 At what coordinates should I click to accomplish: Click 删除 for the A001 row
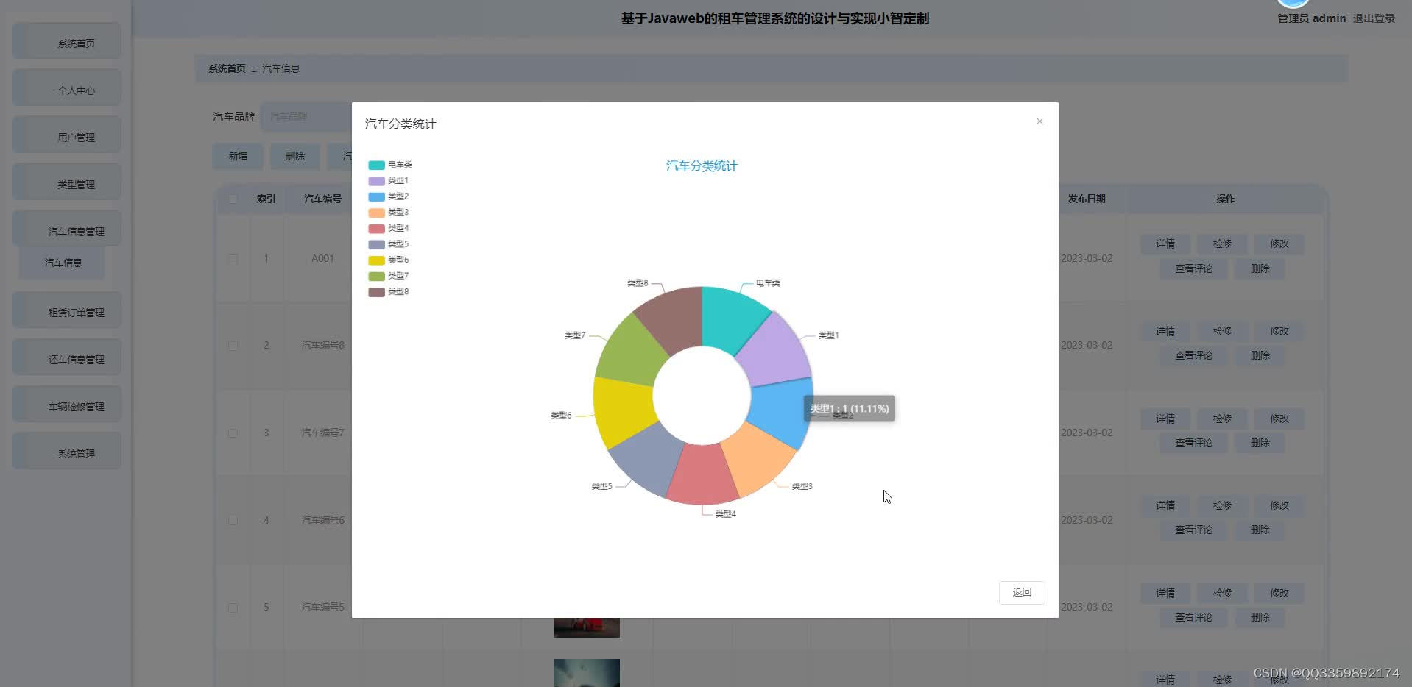(x=1260, y=268)
